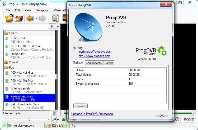Screen dimensions: 198x130
Task: Collapse the Pop folder
Action: coord(29,68)
